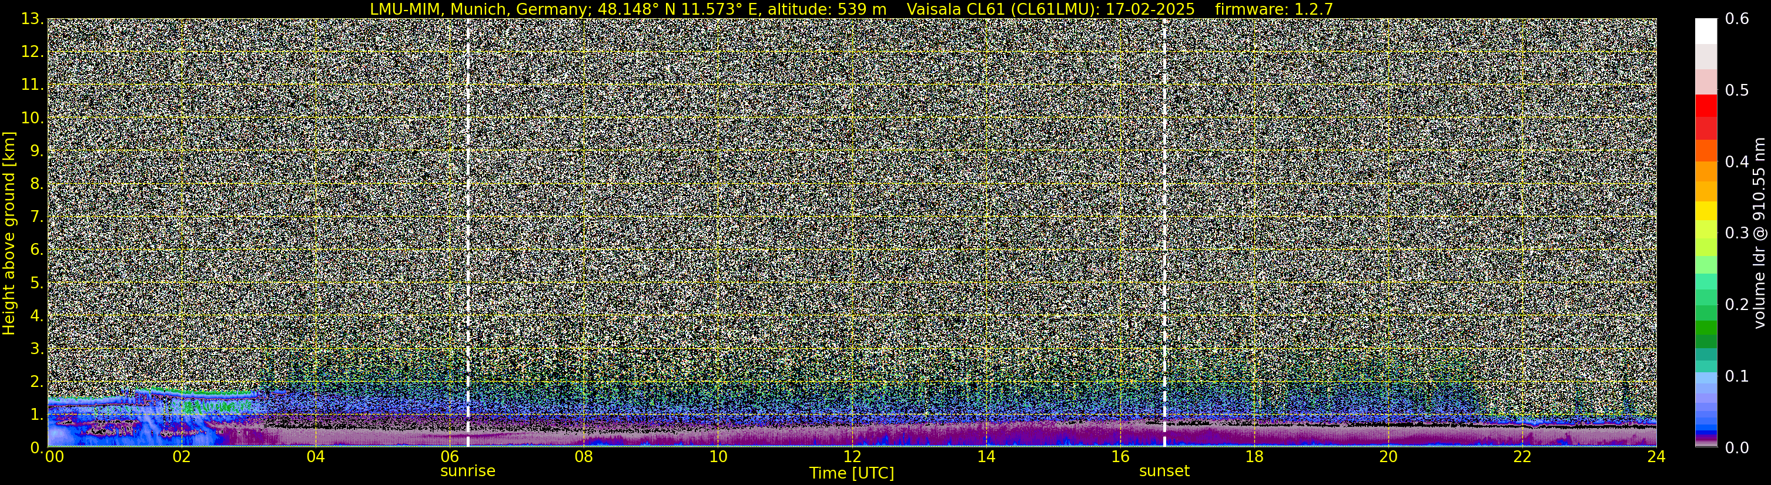Click the height axis tick label '4.'
The width and height of the screenshot is (1771, 485).
coord(36,316)
